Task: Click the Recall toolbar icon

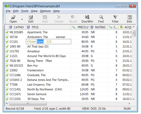Action: click(x=73, y=19)
